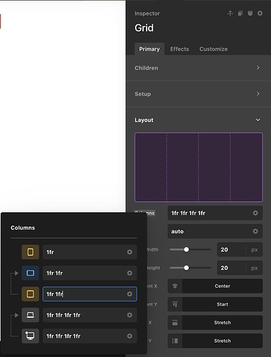Image resolution: width=271 pixels, height=357 pixels.
Task: Click the Start alignment button
Action: click(x=222, y=304)
